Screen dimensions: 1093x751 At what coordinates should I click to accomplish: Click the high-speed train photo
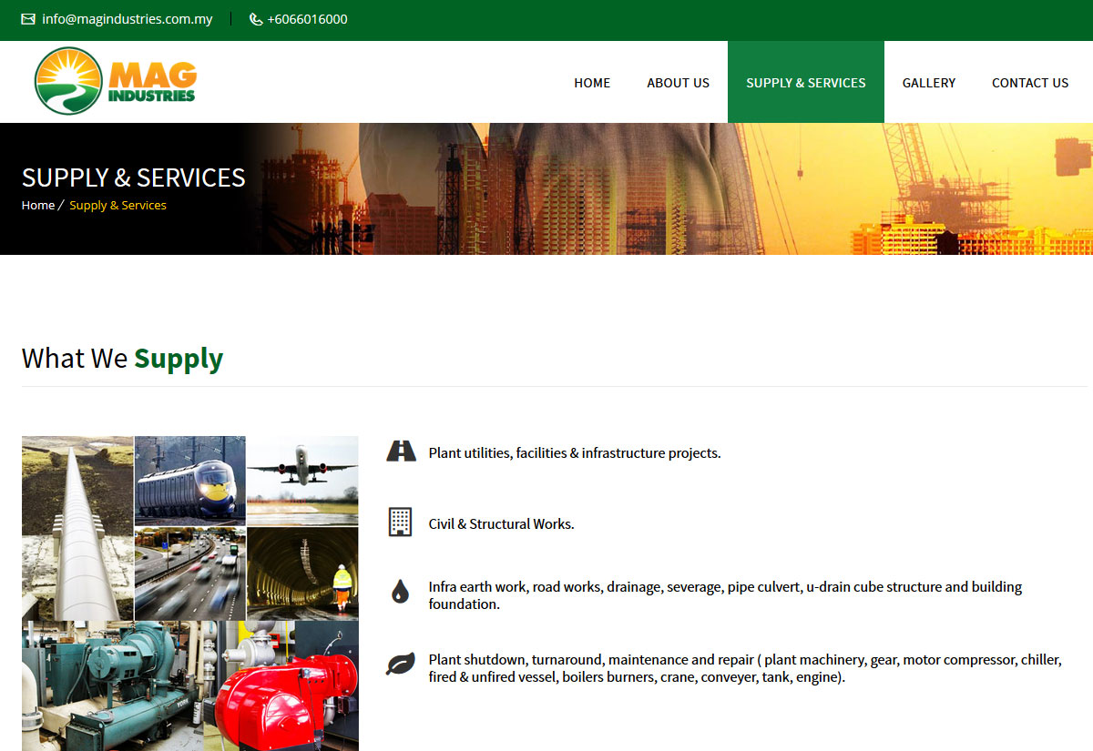coord(190,480)
